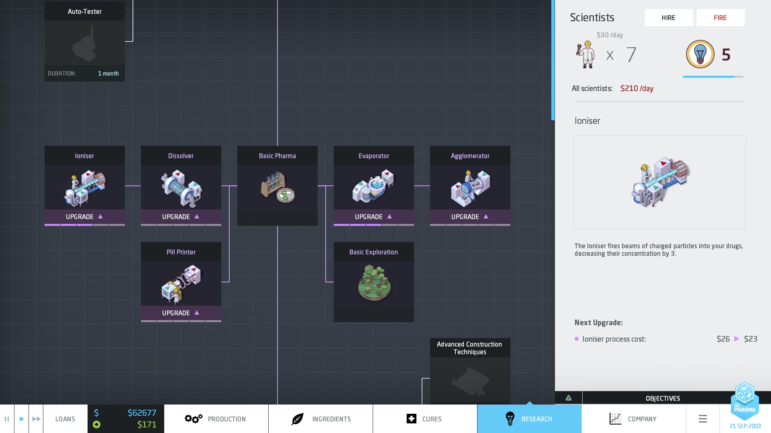The height and width of the screenshot is (433, 771).
Task: Pause the game time
Action: 7,419
